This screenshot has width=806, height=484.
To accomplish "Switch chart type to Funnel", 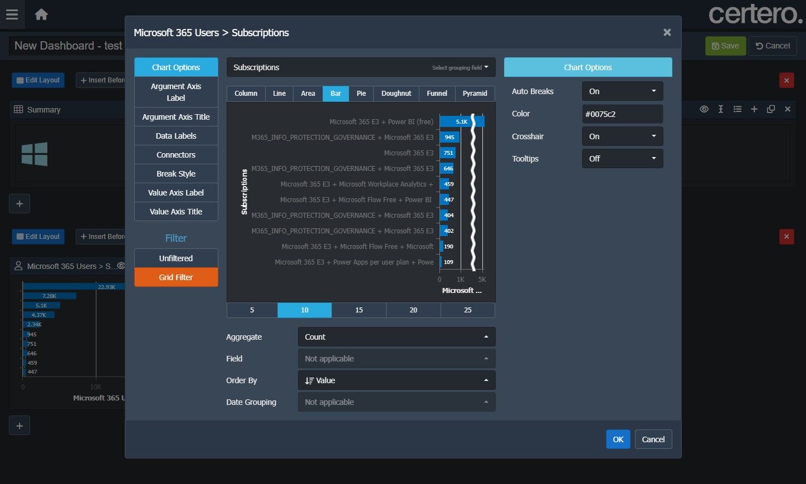I will [x=437, y=94].
